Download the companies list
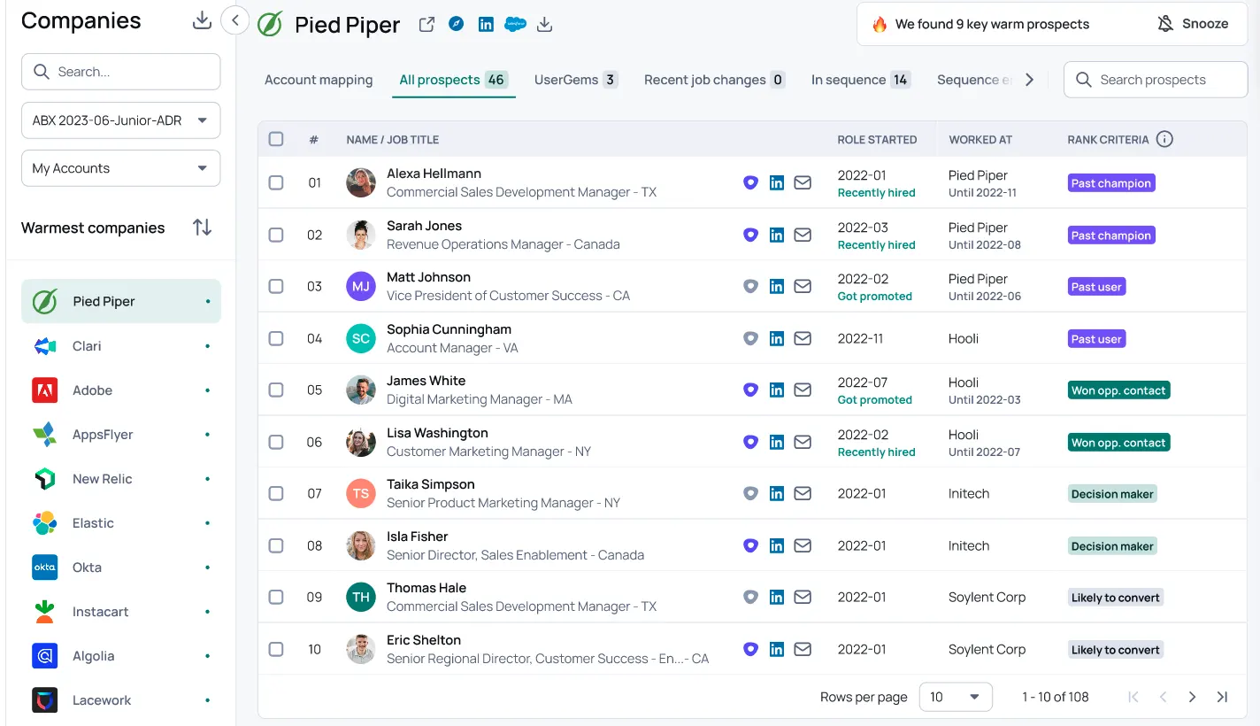 (x=202, y=20)
